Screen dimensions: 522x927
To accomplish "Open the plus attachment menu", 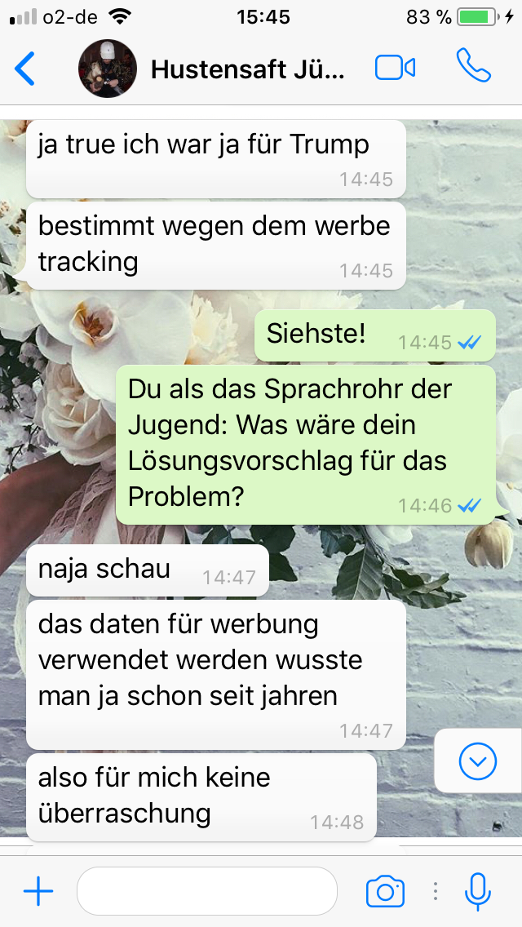I will click(38, 891).
